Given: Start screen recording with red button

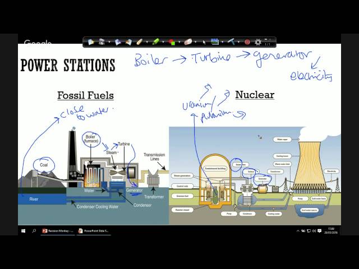Looking at the screenshot, I should coord(247,42).
